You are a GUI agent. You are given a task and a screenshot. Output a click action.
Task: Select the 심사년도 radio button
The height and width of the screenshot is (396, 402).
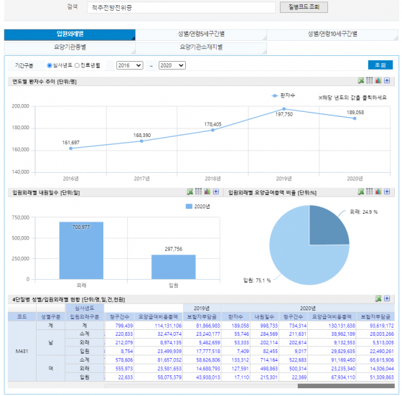[x=50, y=65]
